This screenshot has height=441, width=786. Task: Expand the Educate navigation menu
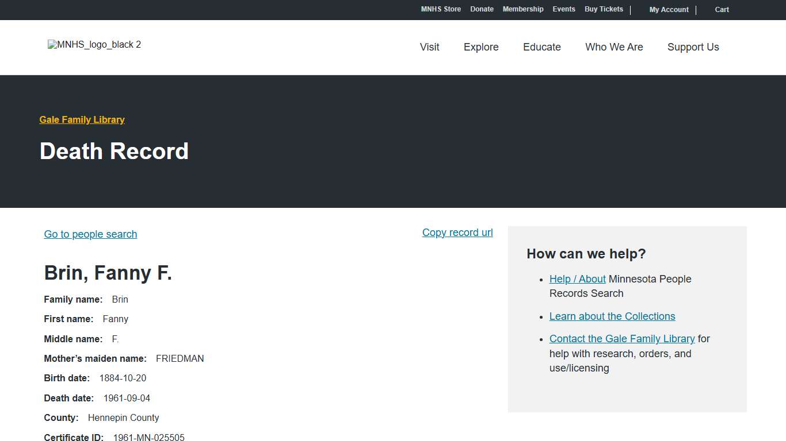pos(541,47)
